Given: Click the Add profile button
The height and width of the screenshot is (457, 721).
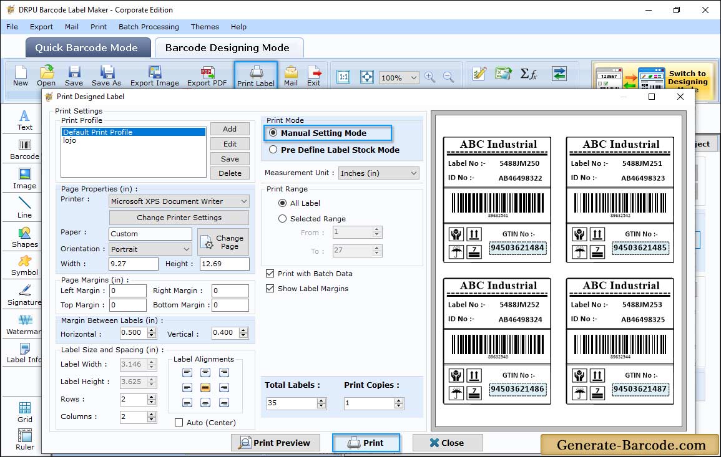Looking at the screenshot, I should pos(230,129).
